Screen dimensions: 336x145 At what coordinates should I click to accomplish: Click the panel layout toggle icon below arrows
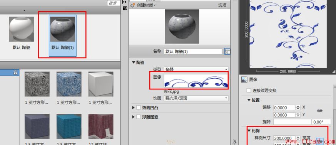coord(125,8)
